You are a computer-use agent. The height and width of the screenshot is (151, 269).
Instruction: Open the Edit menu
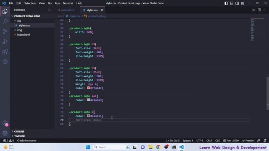[18, 3]
